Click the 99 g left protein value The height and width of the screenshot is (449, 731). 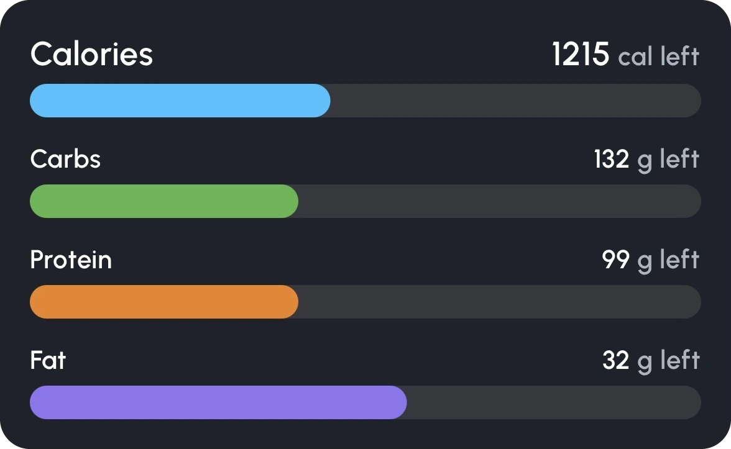[651, 260]
